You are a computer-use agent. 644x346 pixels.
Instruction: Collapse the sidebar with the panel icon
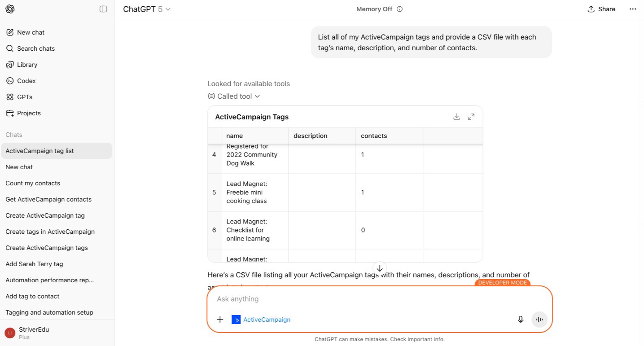pyautogui.click(x=103, y=9)
